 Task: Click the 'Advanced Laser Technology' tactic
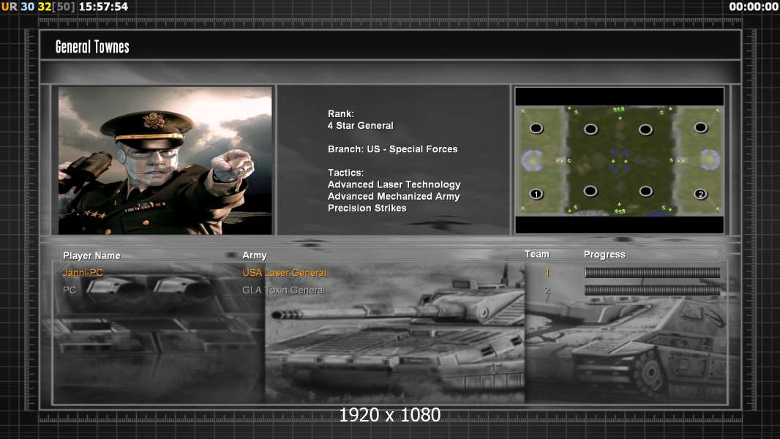pyautogui.click(x=394, y=184)
